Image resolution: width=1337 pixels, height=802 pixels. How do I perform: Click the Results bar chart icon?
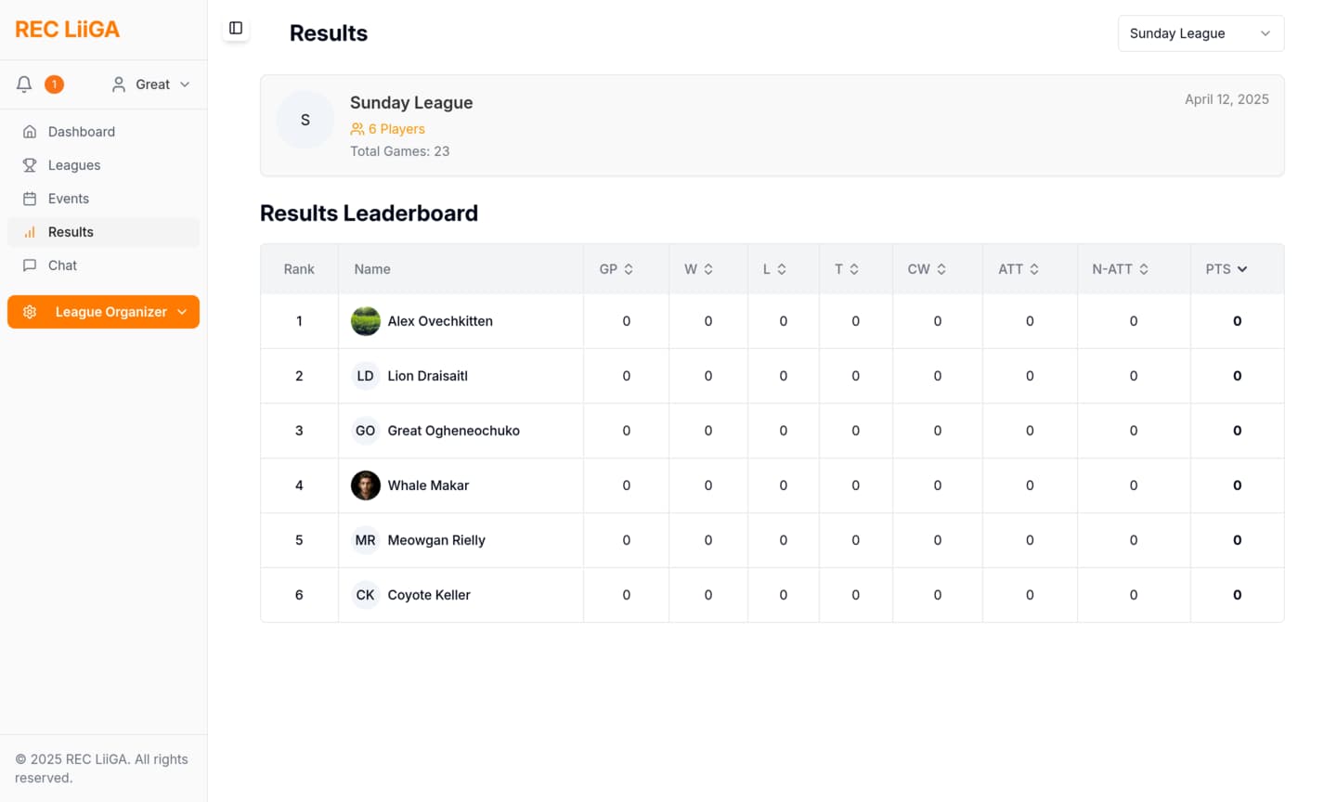pos(30,232)
